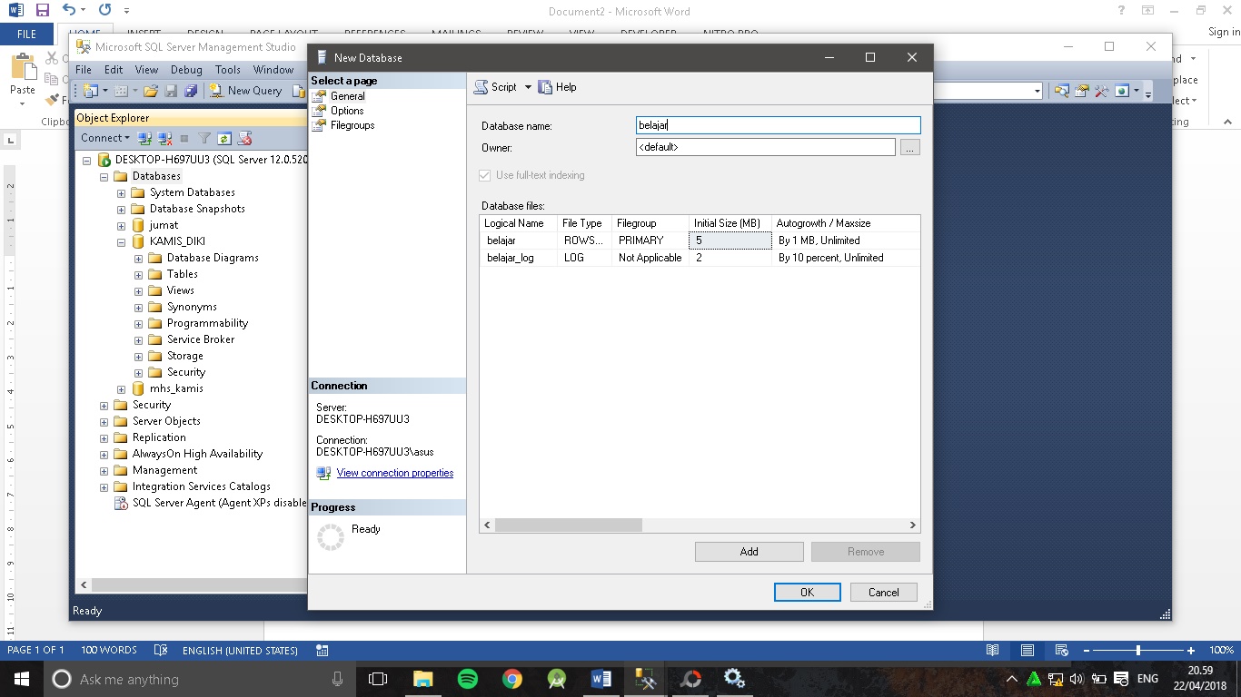Click the Save All icon in SSMS toolbar
1241x697 pixels.
[191, 91]
